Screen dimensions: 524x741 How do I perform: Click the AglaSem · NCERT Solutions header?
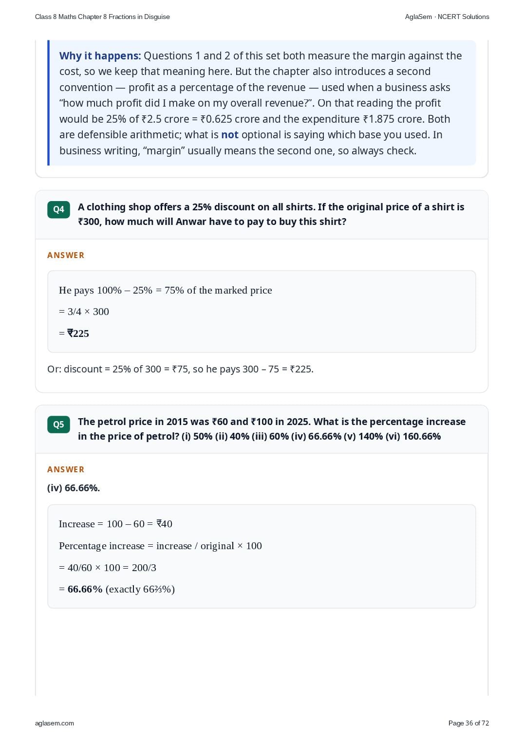(447, 17)
